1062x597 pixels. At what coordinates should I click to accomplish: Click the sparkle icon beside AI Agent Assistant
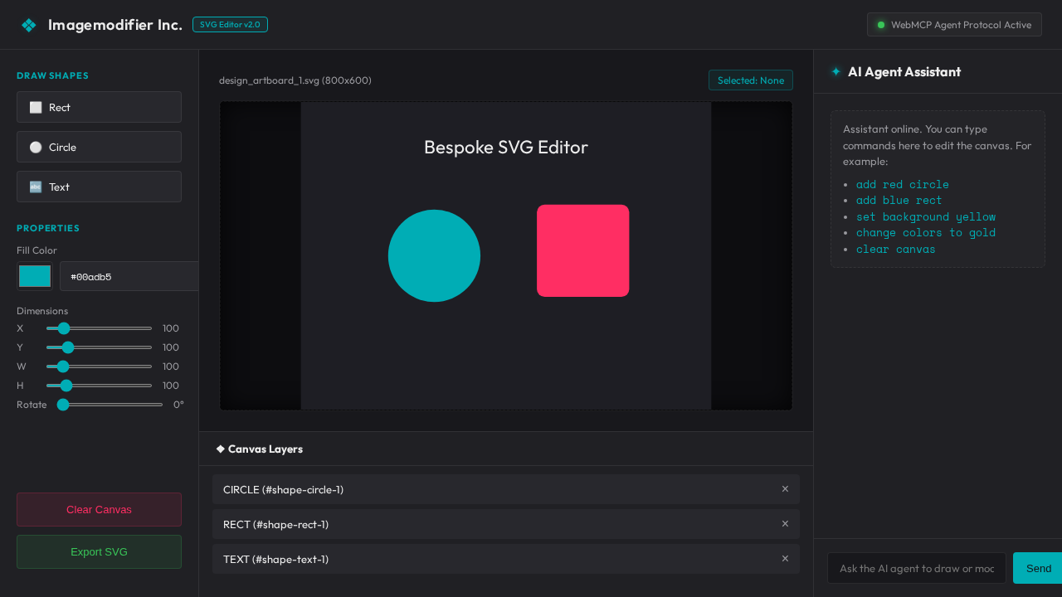[835, 71]
